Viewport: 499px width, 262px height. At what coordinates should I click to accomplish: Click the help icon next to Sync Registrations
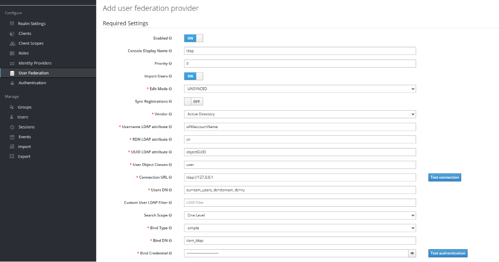pyautogui.click(x=170, y=102)
